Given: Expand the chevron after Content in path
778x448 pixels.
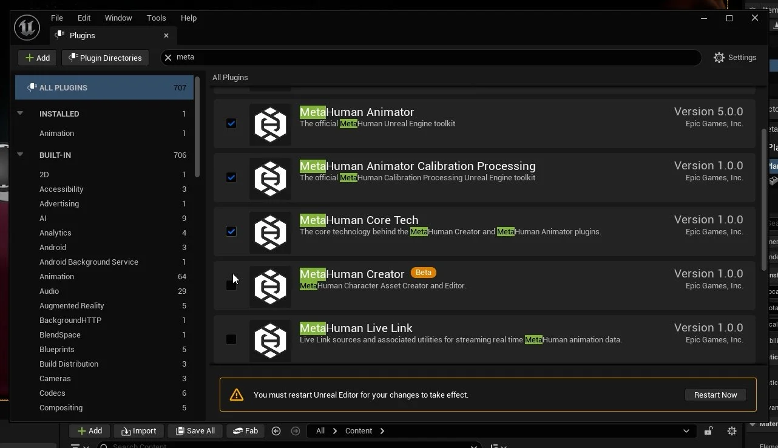Looking at the screenshot, I should [382, 431].
